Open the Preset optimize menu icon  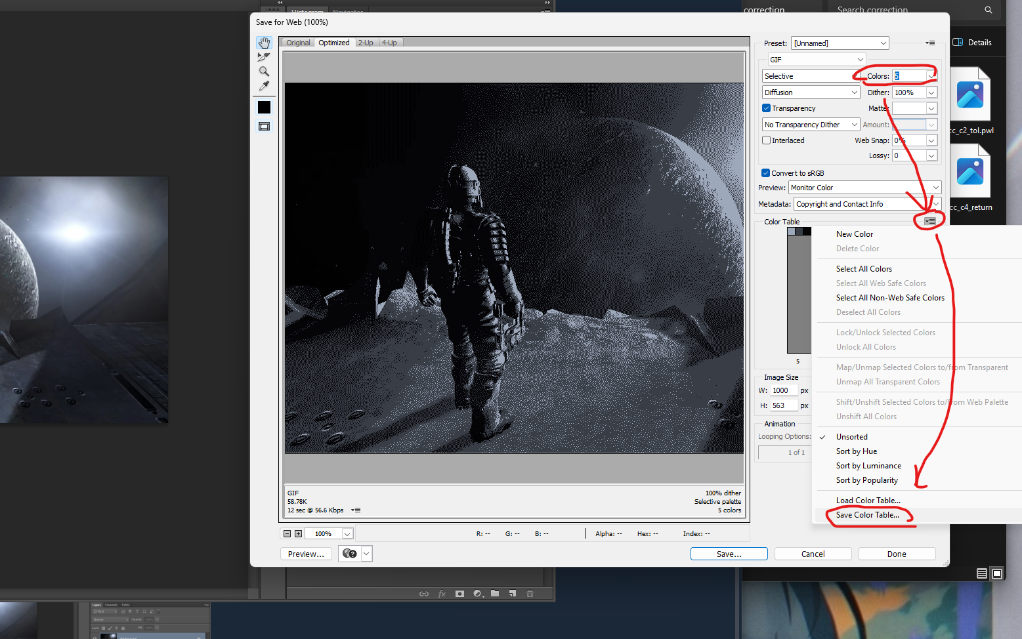pyautogui.click(x=930, y=43)
